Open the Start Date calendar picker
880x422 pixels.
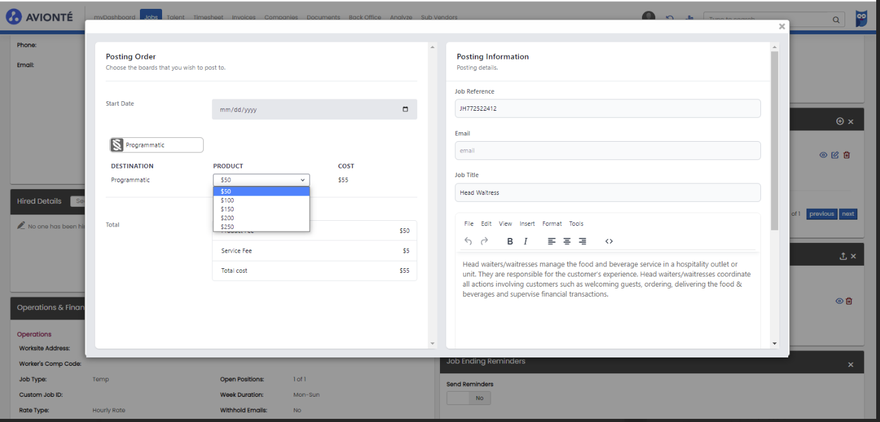405,109
